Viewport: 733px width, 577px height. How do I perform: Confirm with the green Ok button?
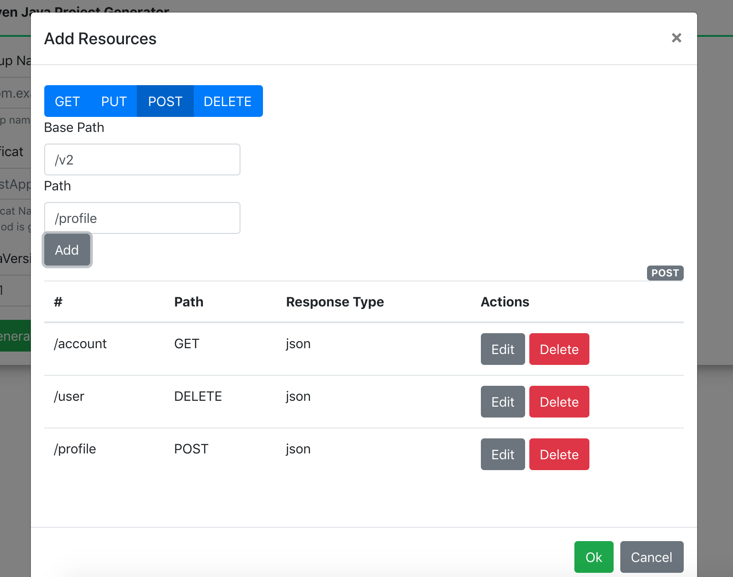[594, 557]
